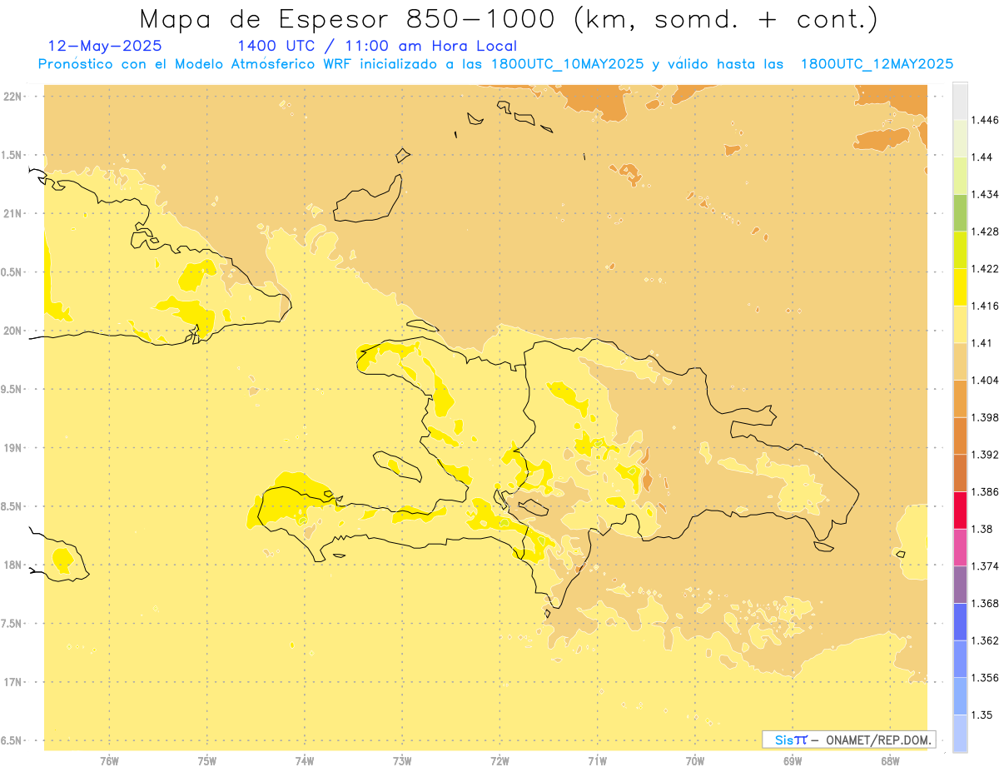The width and height of the screenshot is (999, 772).
Task: Click the colorbar value '1.35'
Action: click(982, 715)
